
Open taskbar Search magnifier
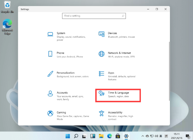point(76,136)
